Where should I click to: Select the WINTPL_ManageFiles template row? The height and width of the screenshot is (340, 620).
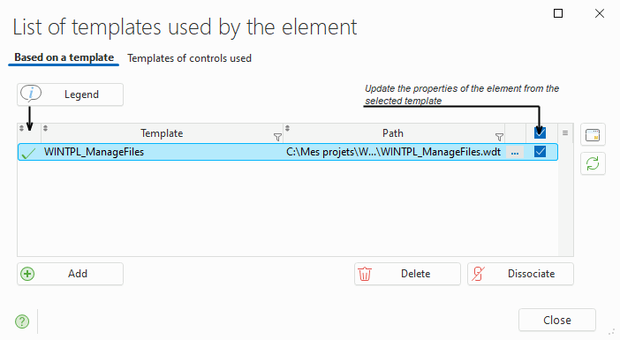pos(288,152)
